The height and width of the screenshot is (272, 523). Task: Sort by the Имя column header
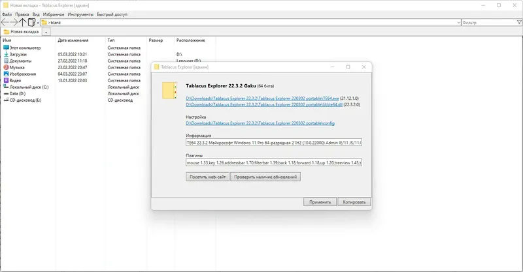[x=7, y=40]
